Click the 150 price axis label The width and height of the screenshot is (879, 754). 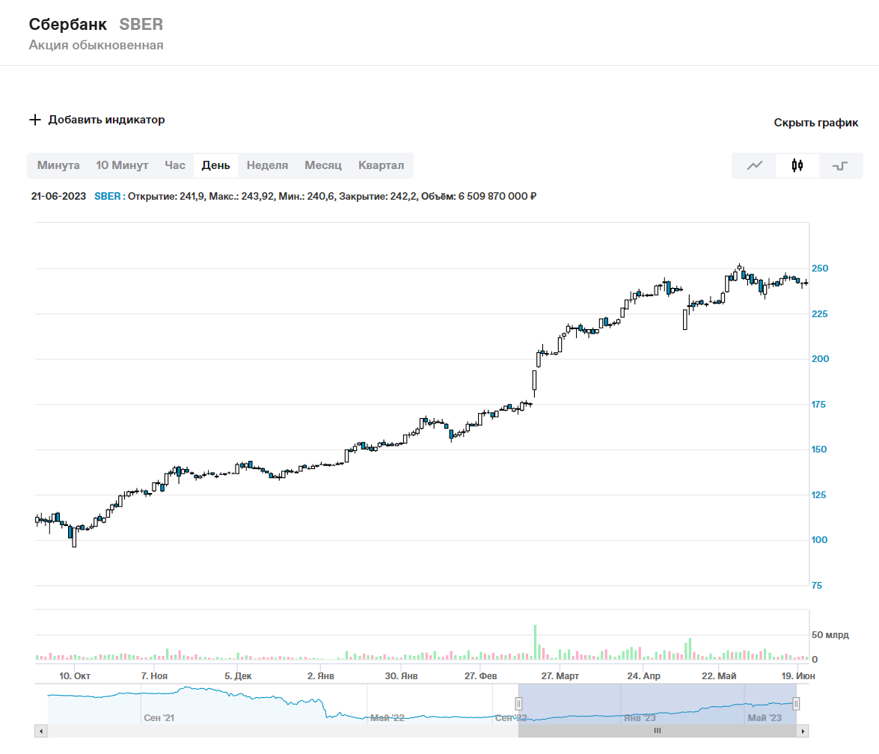click(819, 449)
